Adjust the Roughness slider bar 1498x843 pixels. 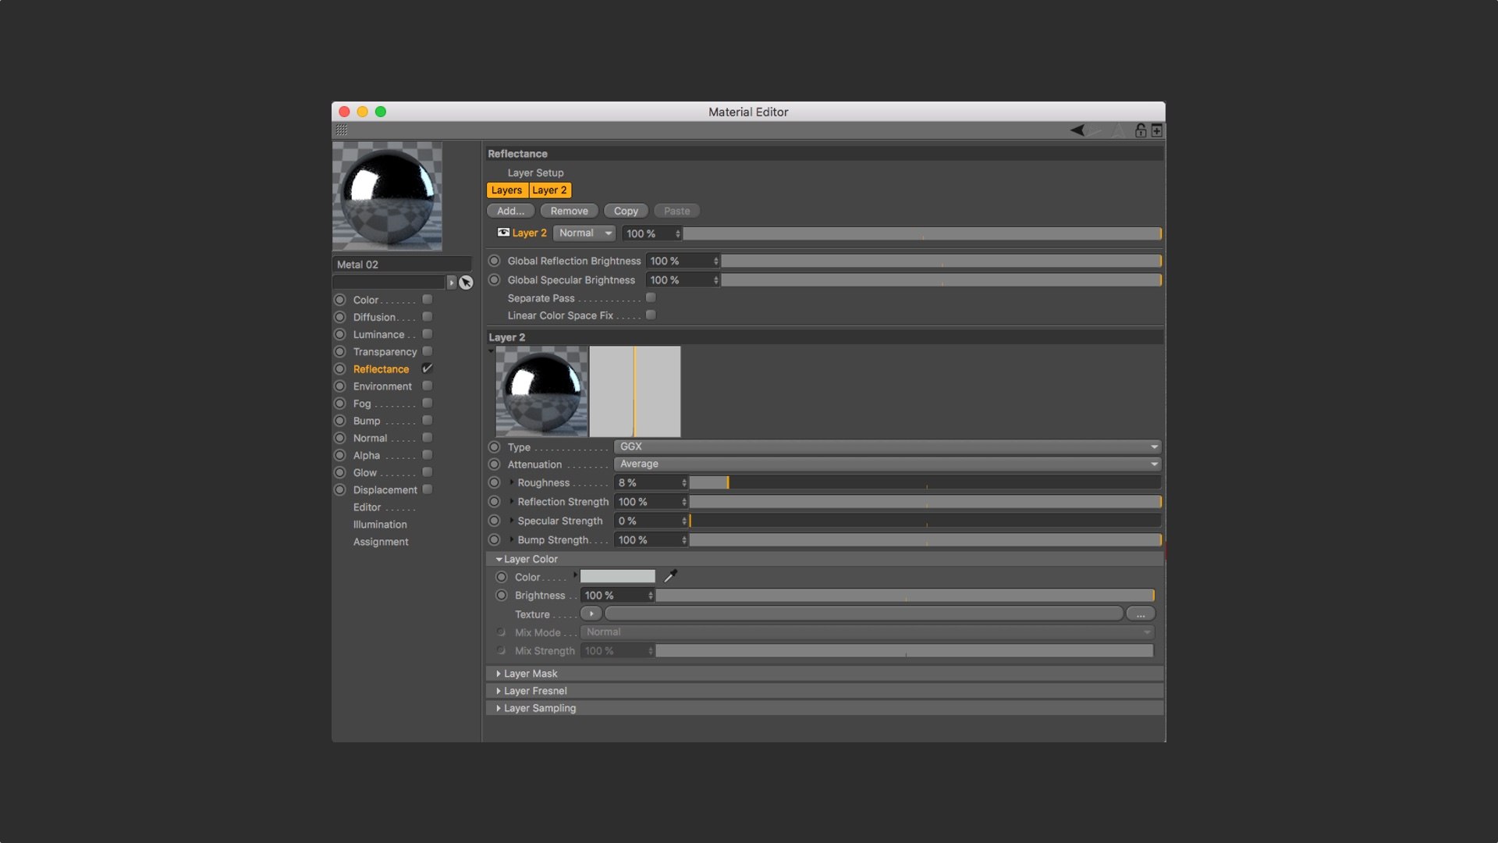[x=925, y=482]
